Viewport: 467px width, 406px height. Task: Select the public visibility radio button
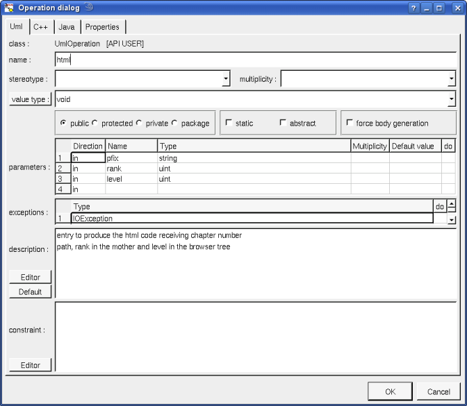(63, 123)
